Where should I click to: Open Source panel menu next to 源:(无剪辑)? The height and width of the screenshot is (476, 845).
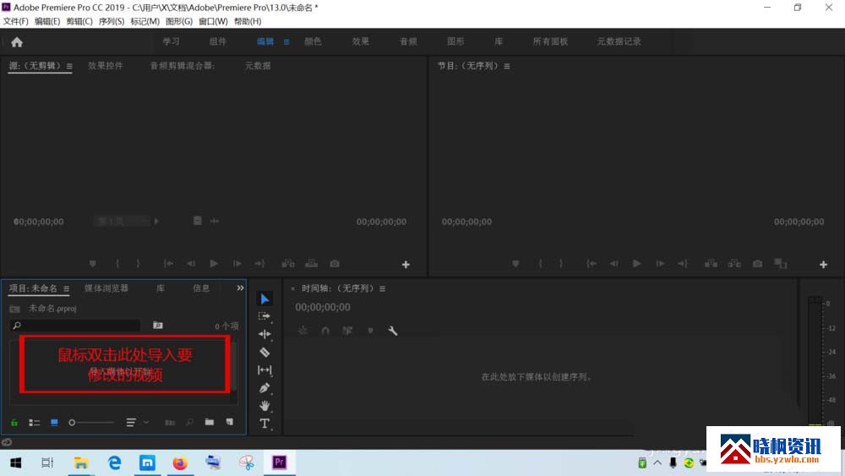pos(69,66)
